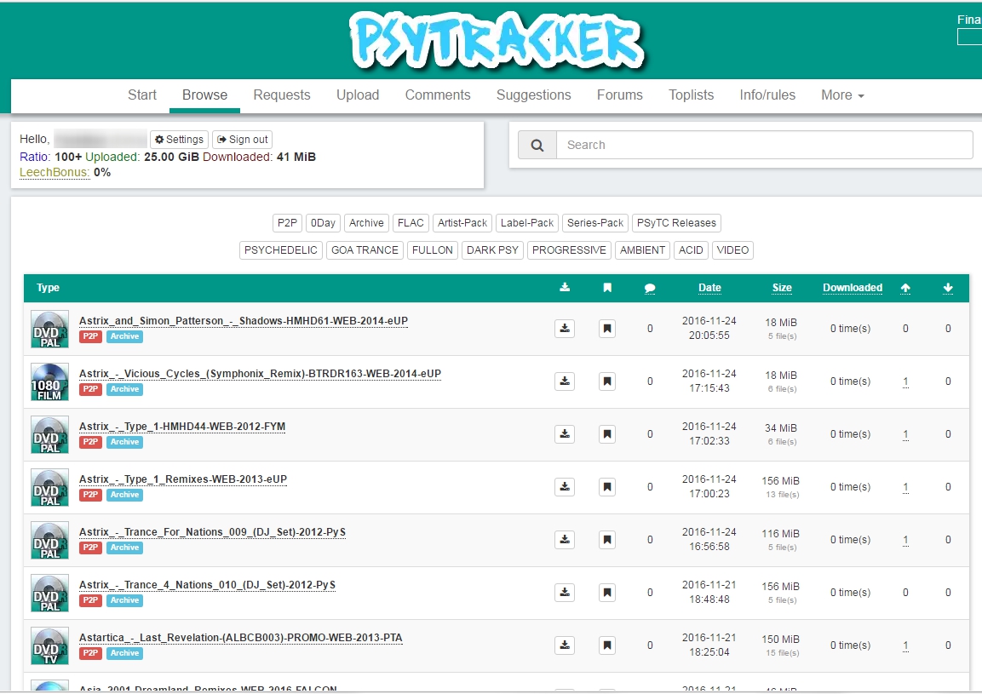The image size is (982, 694).
Task: Bookmark the Astartica Last_Revelation torrent
Action: coord(607,645)
